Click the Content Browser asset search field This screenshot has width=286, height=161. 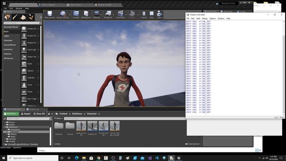point(124,119)
